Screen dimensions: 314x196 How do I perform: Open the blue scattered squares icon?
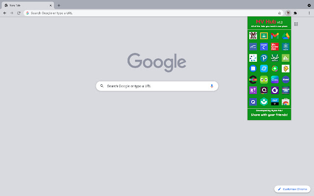pos(253,58)
